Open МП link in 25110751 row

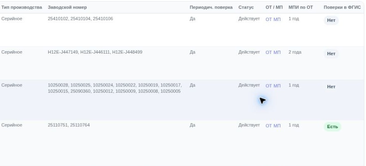[277, 126]
